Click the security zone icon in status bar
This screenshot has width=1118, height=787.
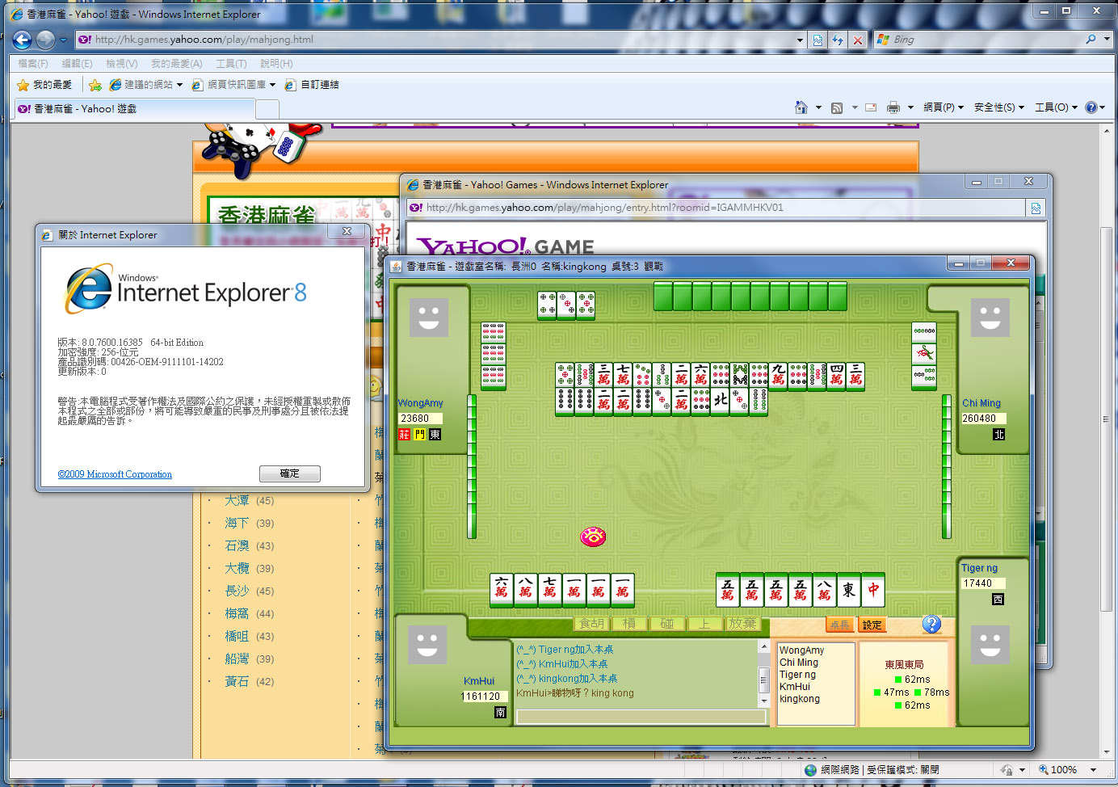pos(811,770)
